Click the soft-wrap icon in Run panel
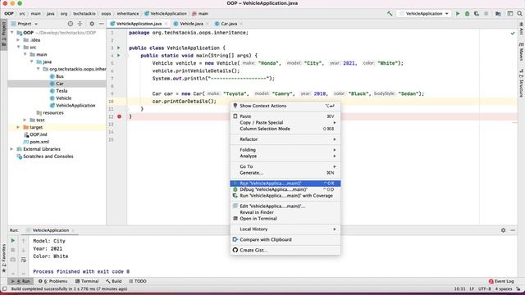This screenshot has width=525, height=295. tap(24, 260)
